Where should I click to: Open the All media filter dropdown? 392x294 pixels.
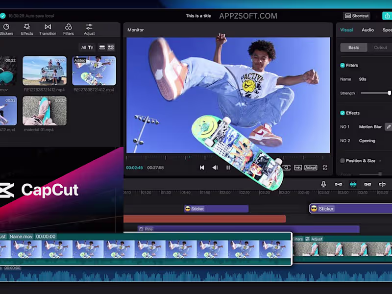pyautogui.click(x=87, y=48)
